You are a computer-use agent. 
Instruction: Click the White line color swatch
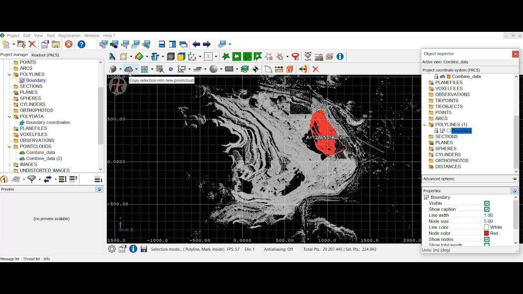click(x=486, y=227)
